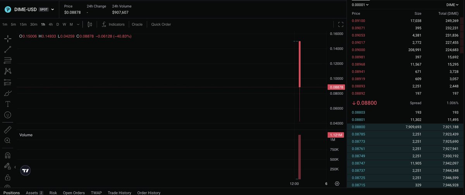Toggle stay in drawing mode pencil-lock
Viewport: 465px width, 195px height.
tap(7, 166)
